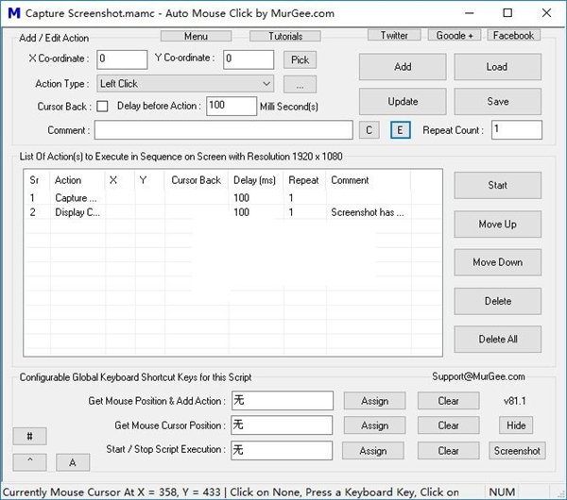Screen dimensions: 567x500
Task: Click the ^ button
Action: pyautogui.click(x=29, y=462)
